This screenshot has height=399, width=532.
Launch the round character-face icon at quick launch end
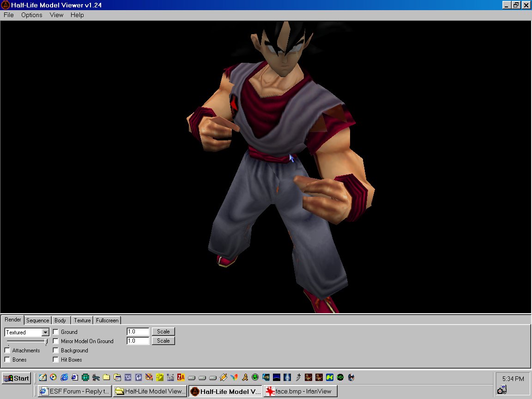(x=351, y=377)
